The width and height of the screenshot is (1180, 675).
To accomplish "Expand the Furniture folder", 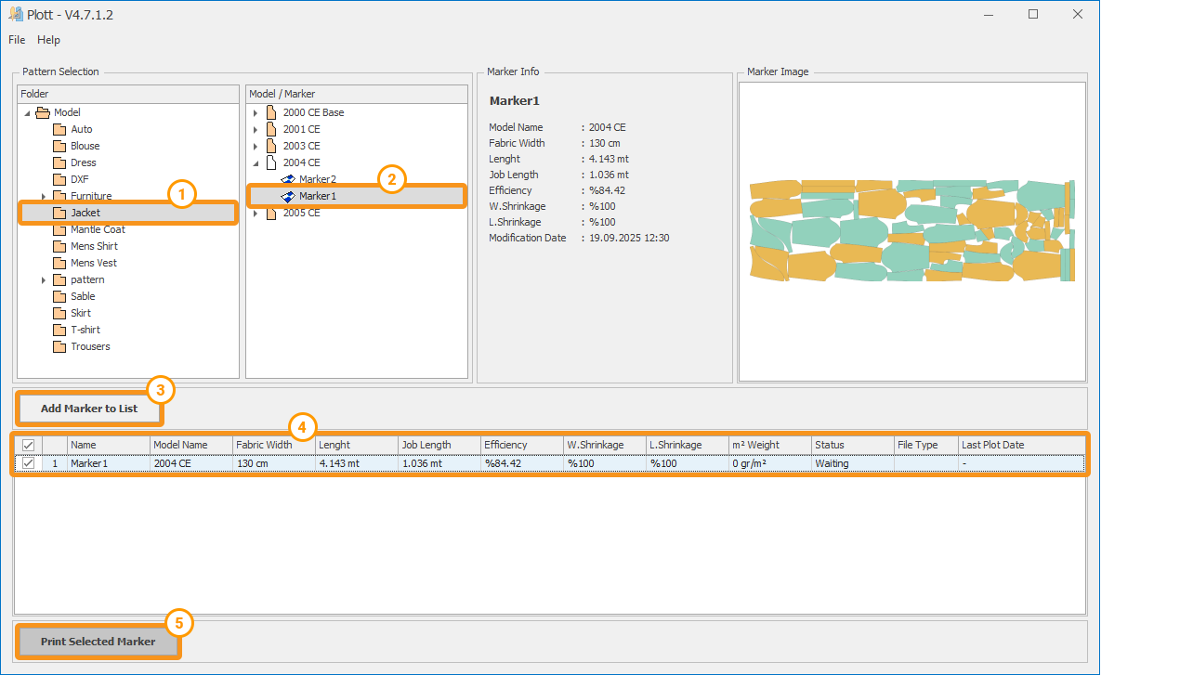I will click(x=43, y=196).
